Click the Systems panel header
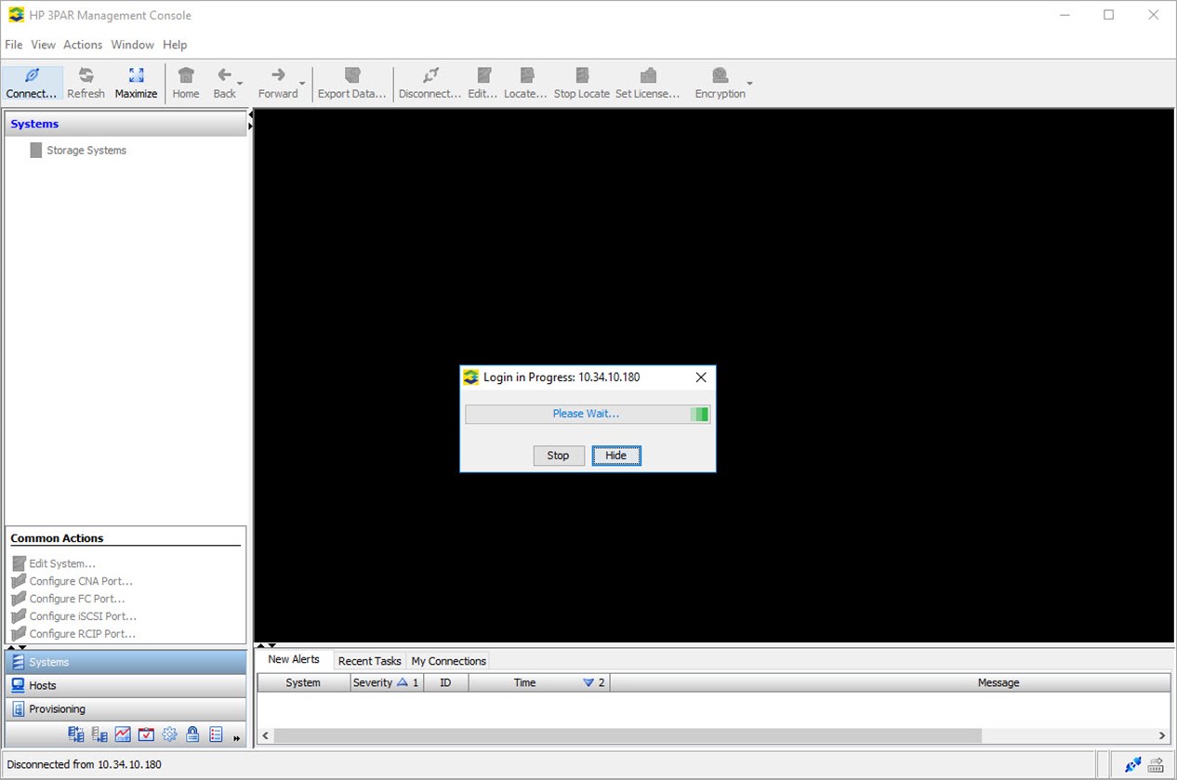The width and height of the screenshot is (1177, 780). 126,124
